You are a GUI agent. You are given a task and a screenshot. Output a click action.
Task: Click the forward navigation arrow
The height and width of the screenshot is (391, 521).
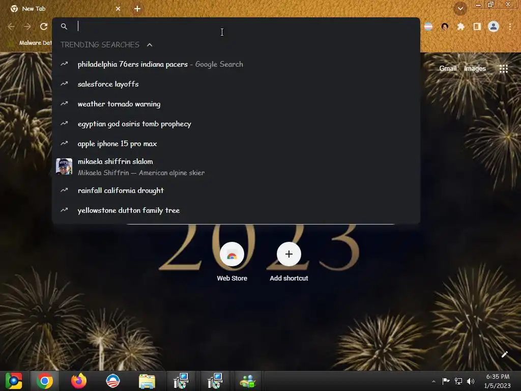(27, 26)
